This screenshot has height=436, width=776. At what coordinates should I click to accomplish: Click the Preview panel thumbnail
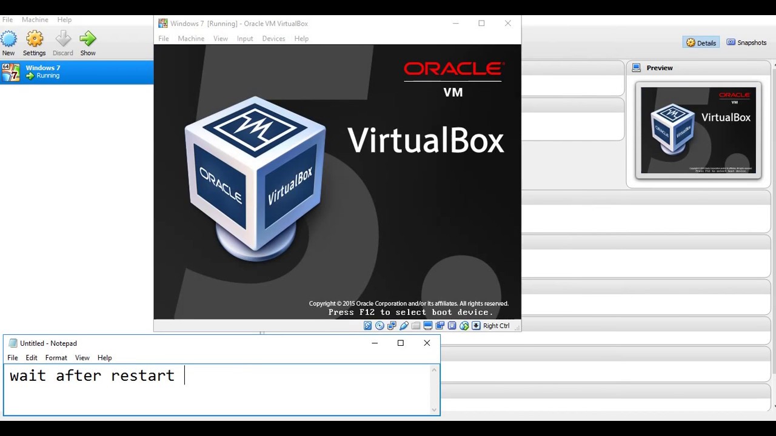coord(698,130)
